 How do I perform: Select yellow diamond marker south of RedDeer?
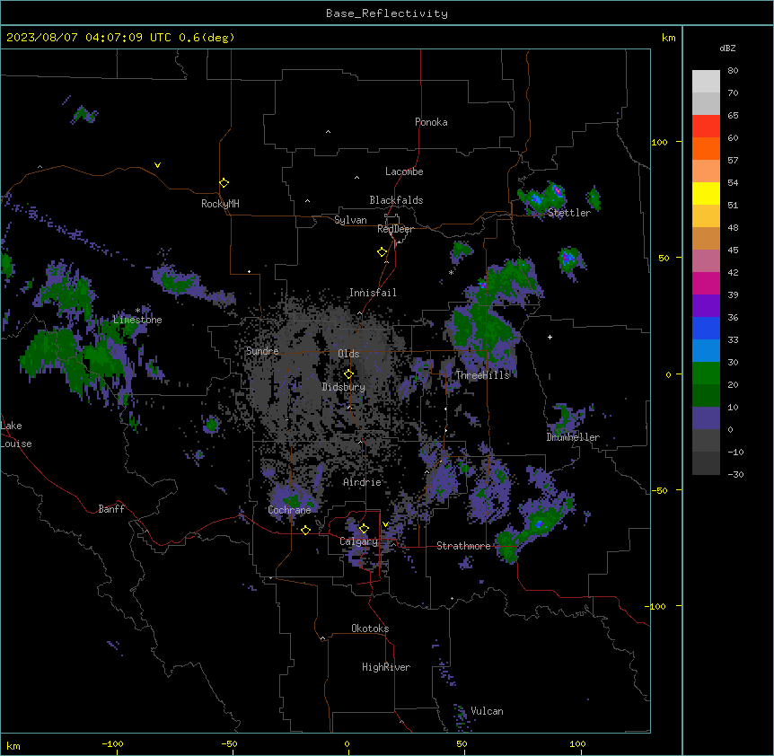coord(383,252)
